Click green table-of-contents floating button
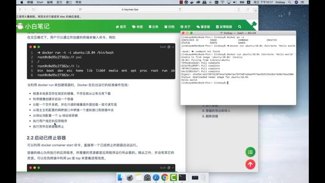The width and height of the screenshot is (325, 183). (x=250, y=152)
